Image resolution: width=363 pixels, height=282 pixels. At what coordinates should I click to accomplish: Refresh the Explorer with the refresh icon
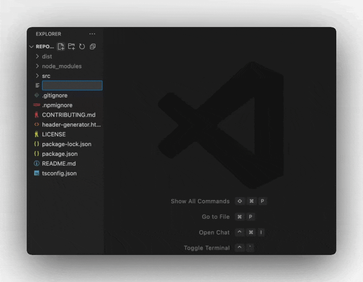[82, 46]
